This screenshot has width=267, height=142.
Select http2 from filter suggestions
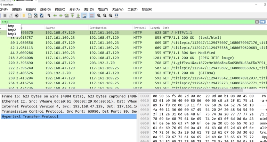(12, 30)
